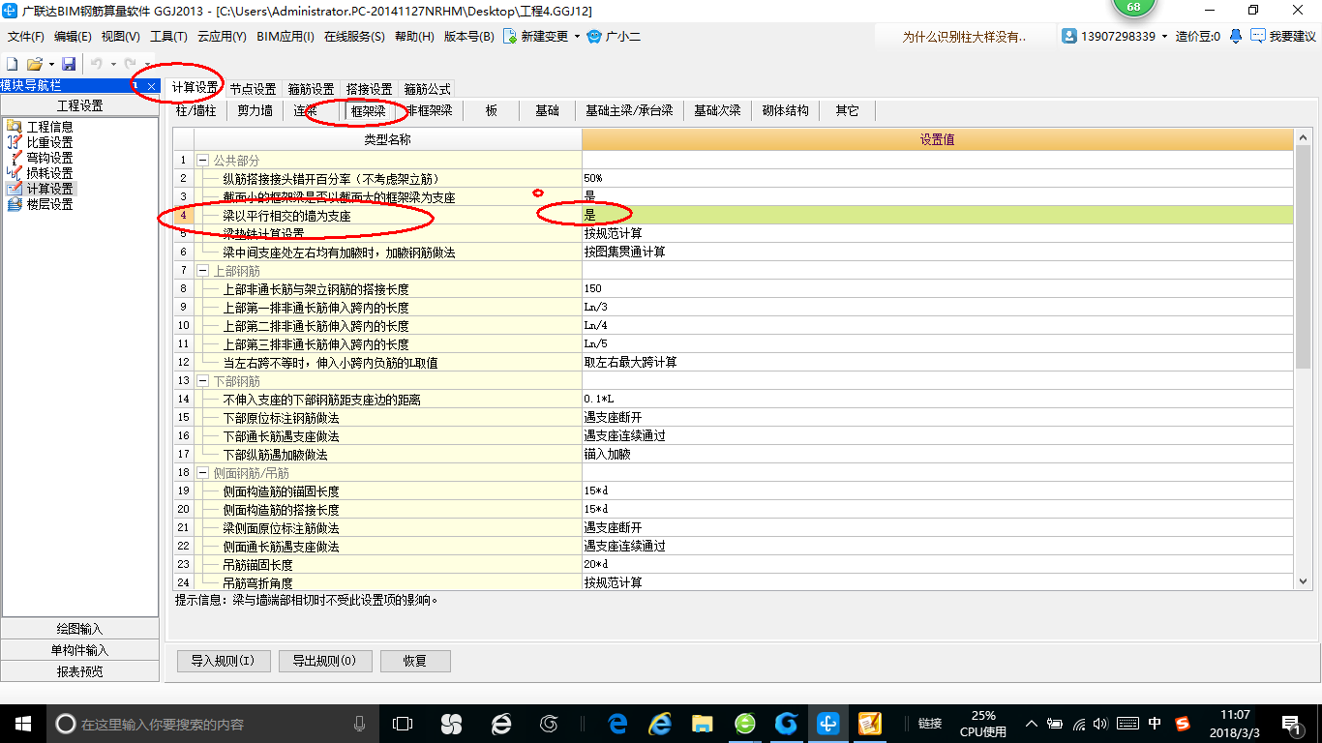Click scrollbar down arrow of settings table
Screen dimensions: 1322x743
point(1303,581)
